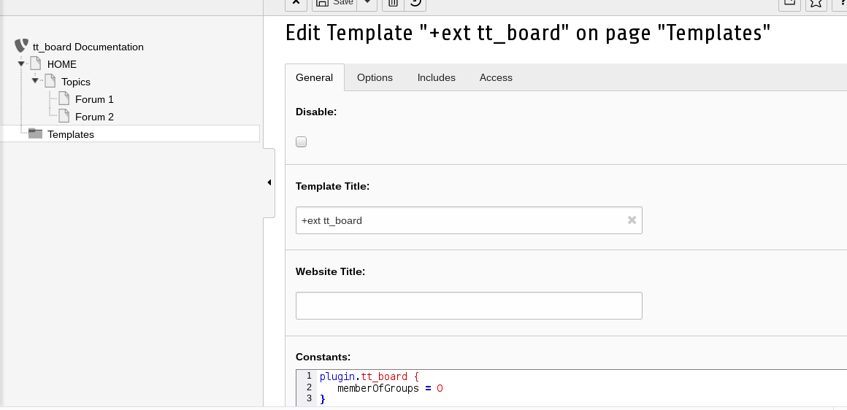Screen dimensions: 847x410
Task: Select Topics in page tree
Action: (x=76, y=82)
